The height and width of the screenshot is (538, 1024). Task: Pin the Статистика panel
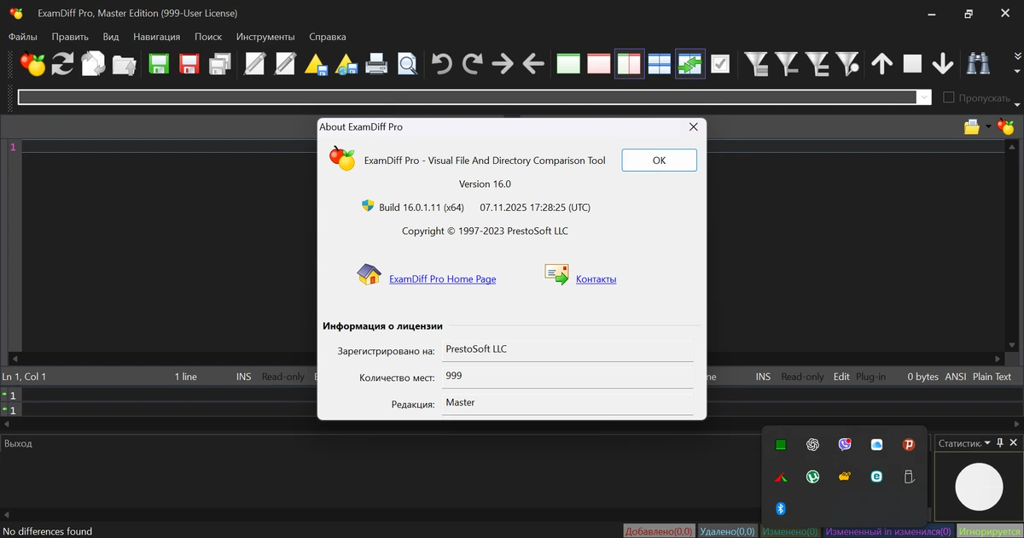tap(1001, 443)
